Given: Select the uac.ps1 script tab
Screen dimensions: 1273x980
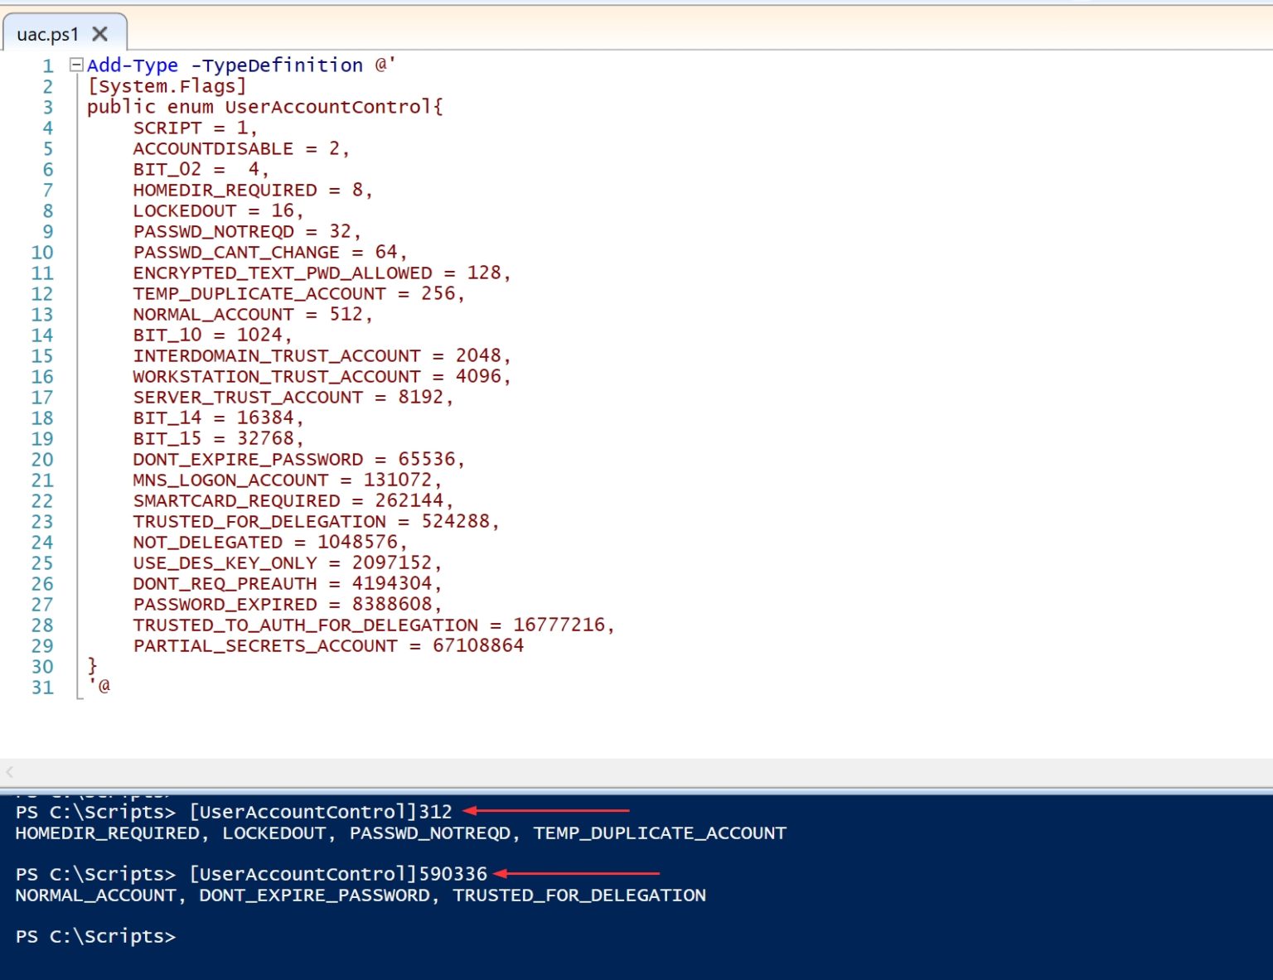Looking at the screenshot, I should (48, 34).
